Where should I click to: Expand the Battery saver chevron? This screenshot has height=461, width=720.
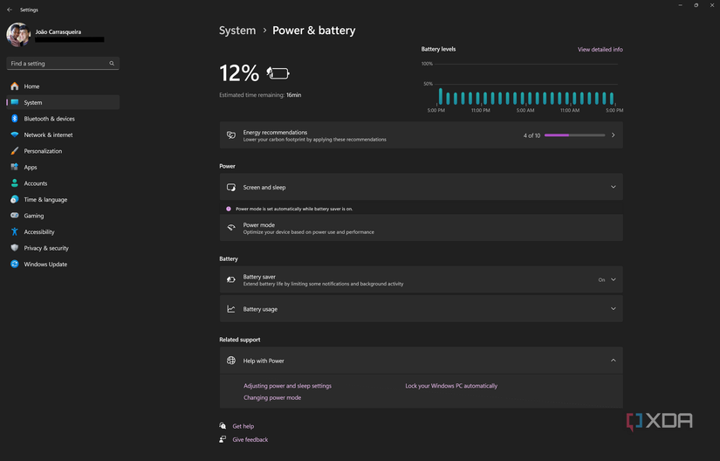coord(613,279)
